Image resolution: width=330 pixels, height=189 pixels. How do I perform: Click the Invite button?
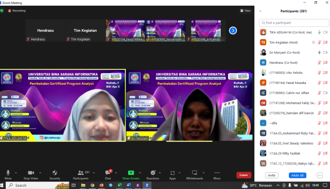click(271, 175)
